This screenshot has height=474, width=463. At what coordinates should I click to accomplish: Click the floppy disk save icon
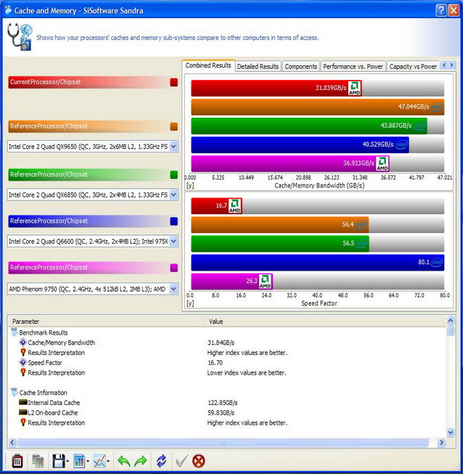pyautogui.click(x=59, y=461)
